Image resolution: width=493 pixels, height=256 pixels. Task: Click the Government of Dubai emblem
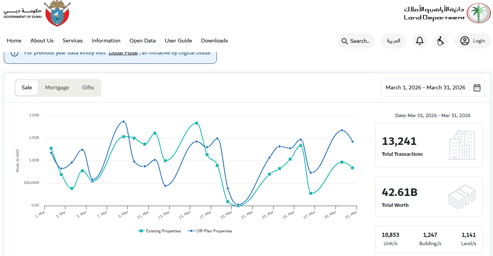[x=57, y=14]
